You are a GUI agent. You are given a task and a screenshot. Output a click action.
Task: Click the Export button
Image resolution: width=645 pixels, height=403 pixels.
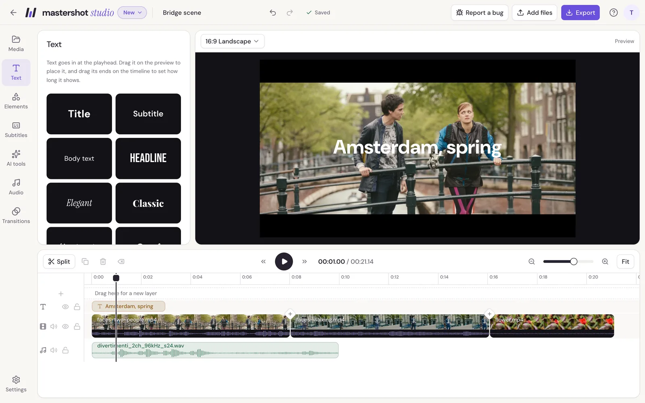pyautogui.click(x=580, y=12)
